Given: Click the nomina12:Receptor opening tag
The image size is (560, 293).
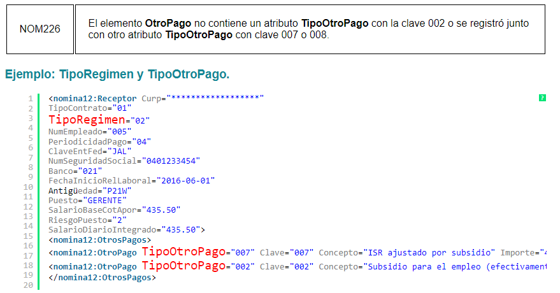Looking at the screenshot, I should (92, 98).
